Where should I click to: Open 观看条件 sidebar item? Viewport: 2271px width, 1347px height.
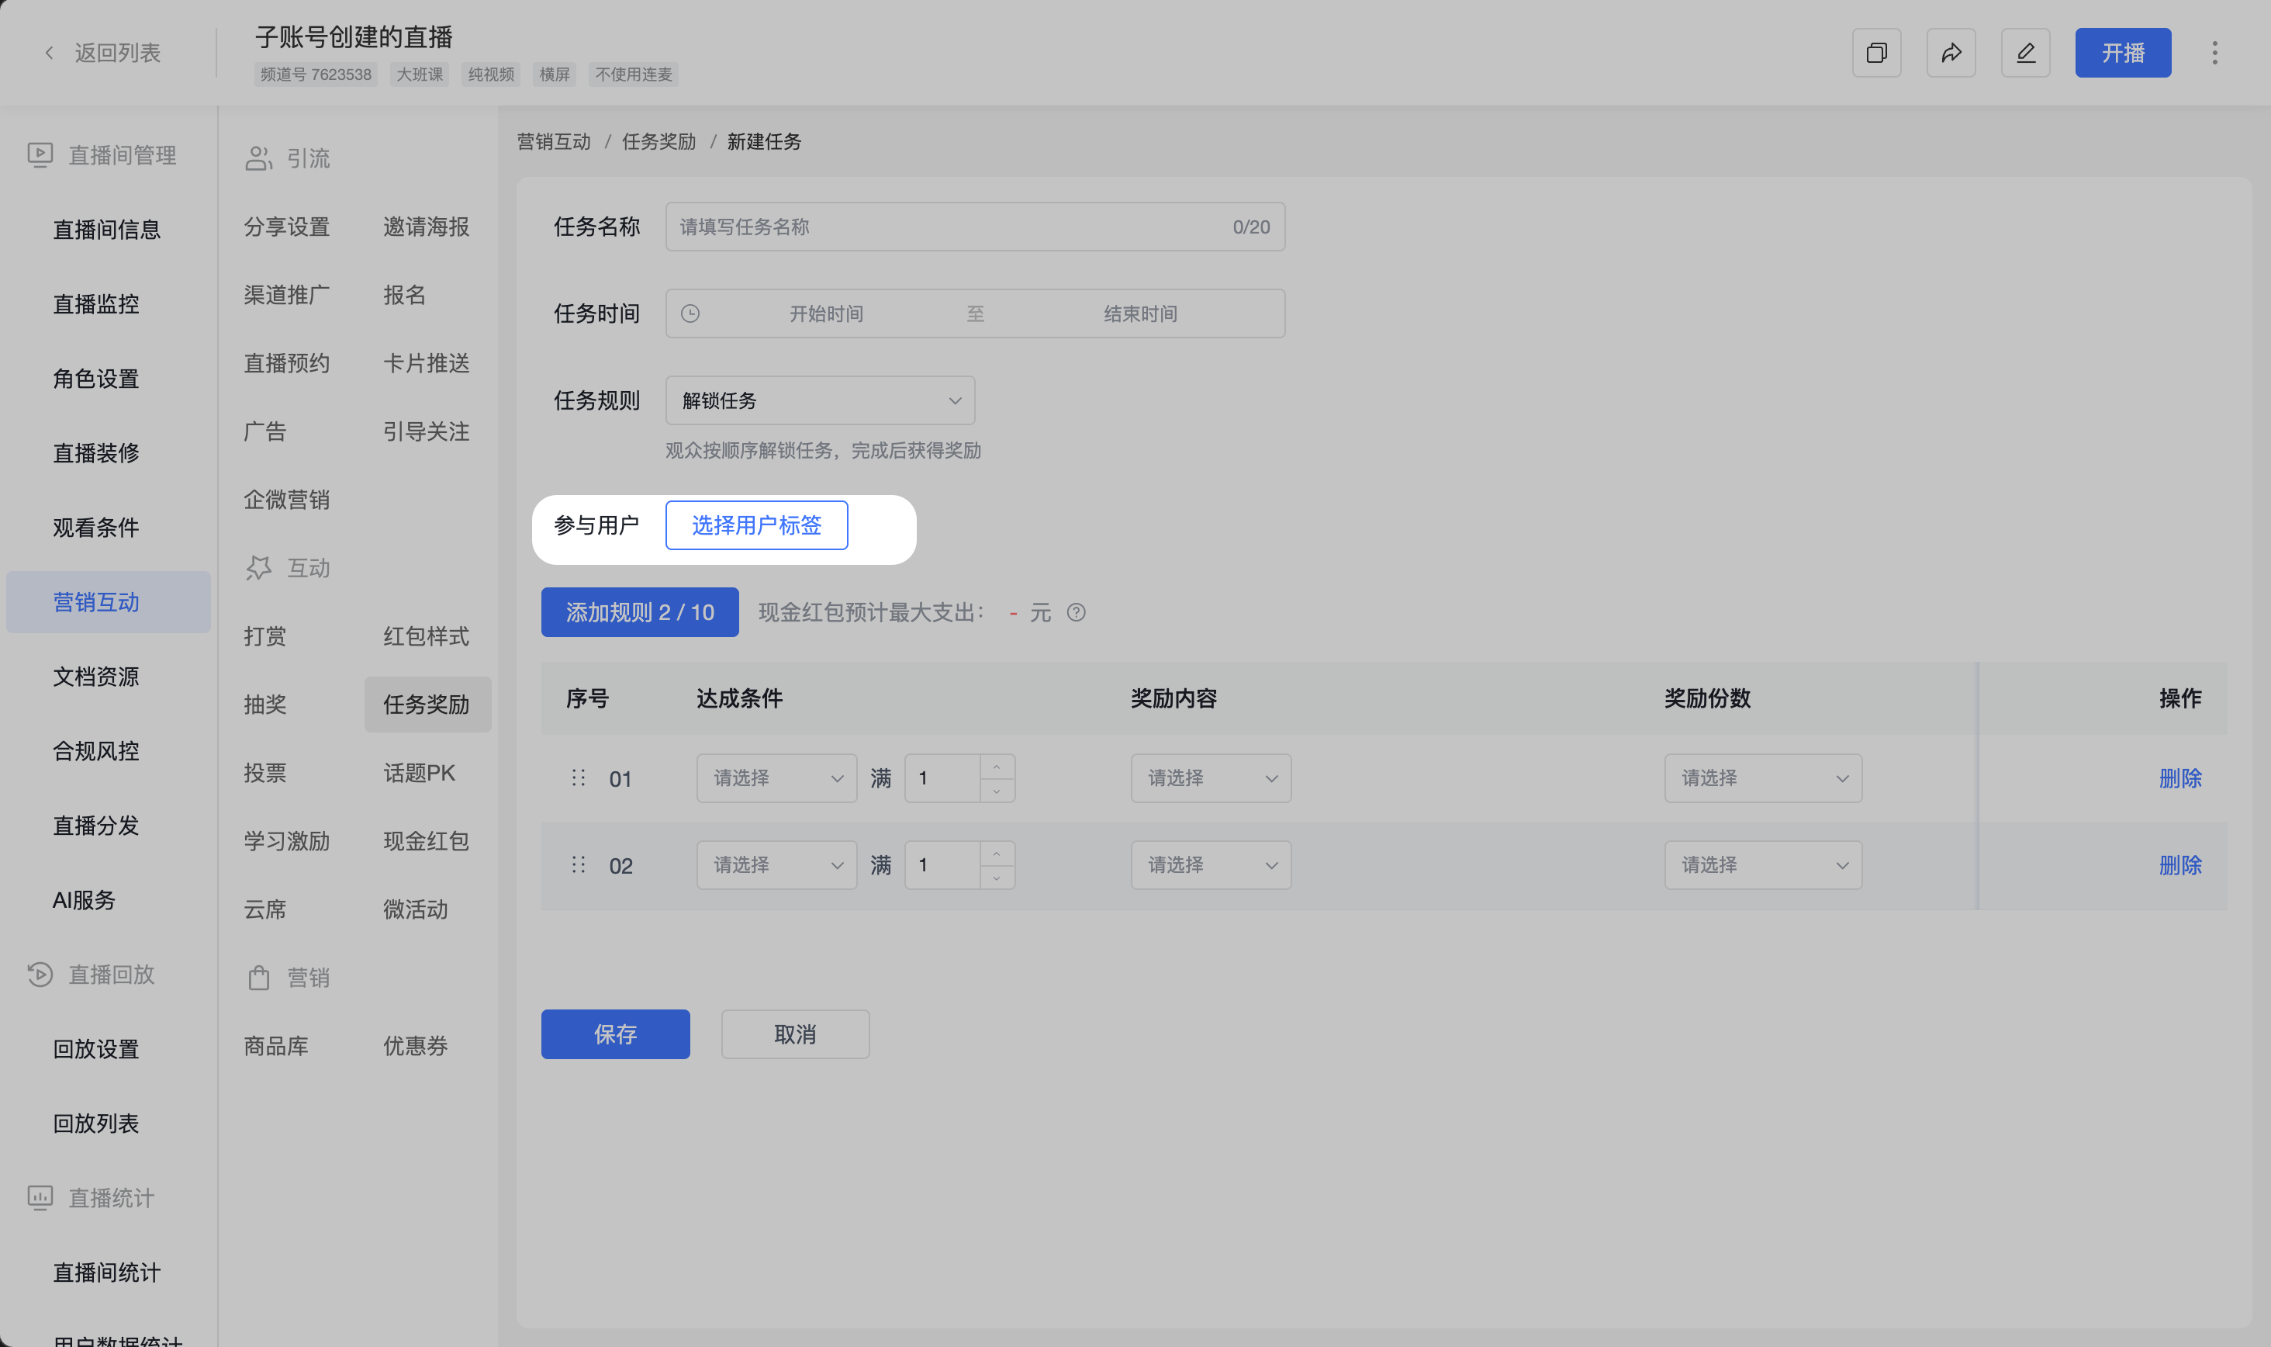click(96, 528)
